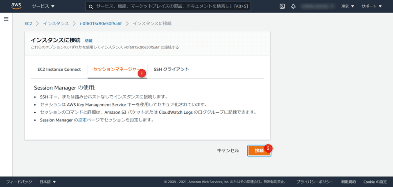The height and width of the screenshot is (187, 393).
Task: Click the キャンセル cancel button
Action: 228,151
